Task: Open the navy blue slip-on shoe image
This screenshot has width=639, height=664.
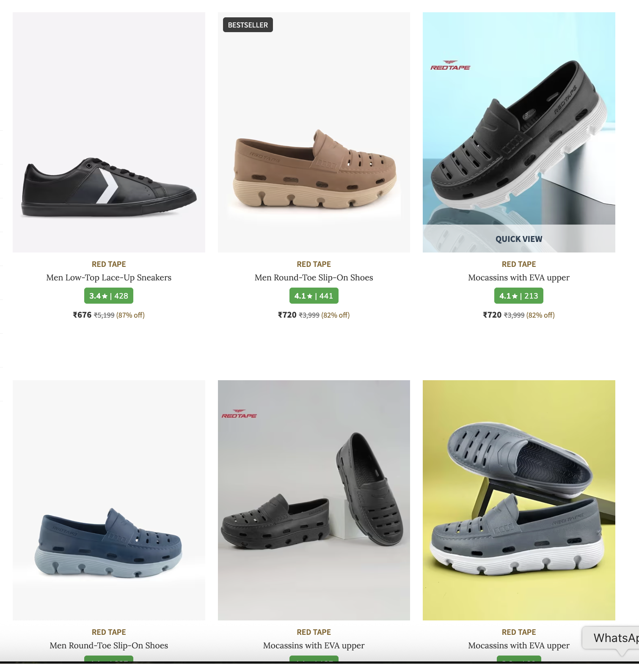Action: pos(109,500)
